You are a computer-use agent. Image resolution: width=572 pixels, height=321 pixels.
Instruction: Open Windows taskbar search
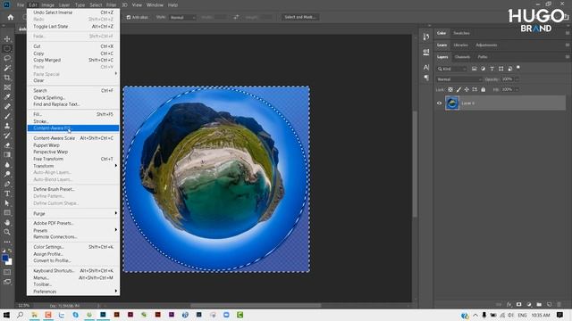click(x=20, y=315)
